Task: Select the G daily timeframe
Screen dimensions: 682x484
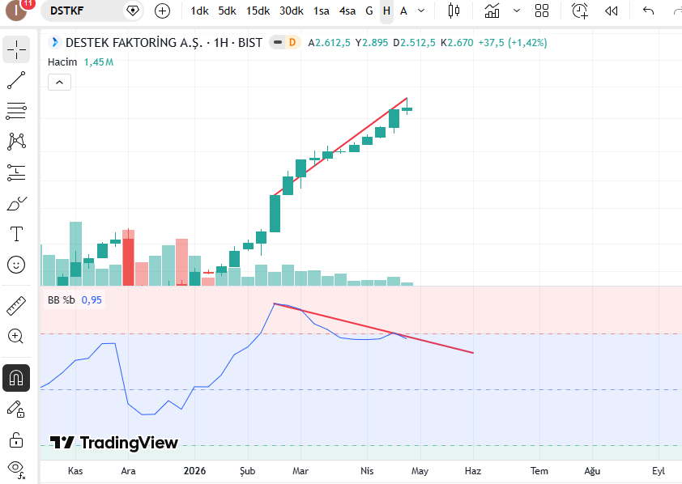Action: pos(369,11)
